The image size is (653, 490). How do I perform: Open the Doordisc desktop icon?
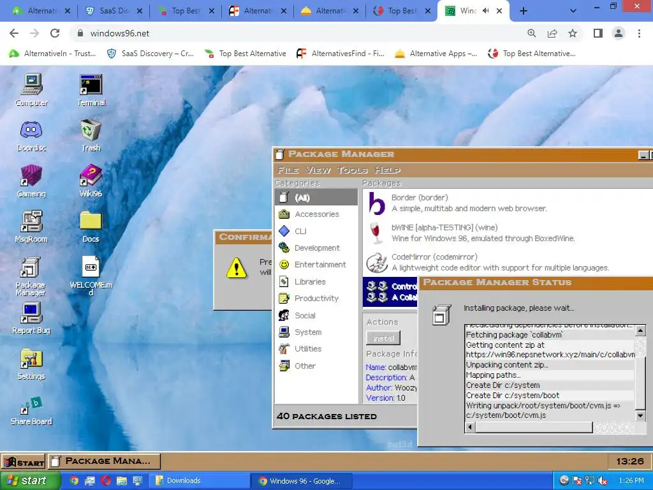pyautogui.click(x=32, y=135)
